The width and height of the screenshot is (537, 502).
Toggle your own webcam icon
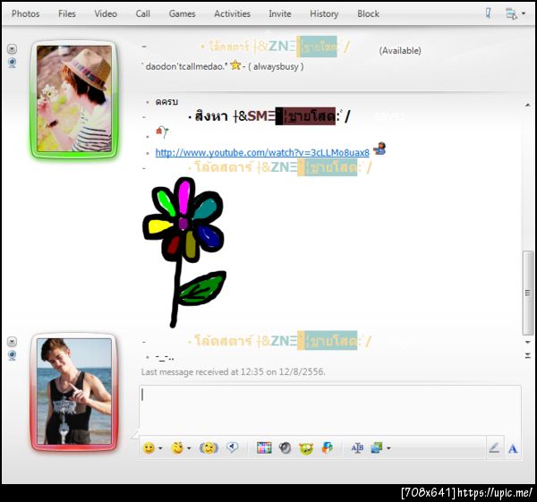[12, 355]
